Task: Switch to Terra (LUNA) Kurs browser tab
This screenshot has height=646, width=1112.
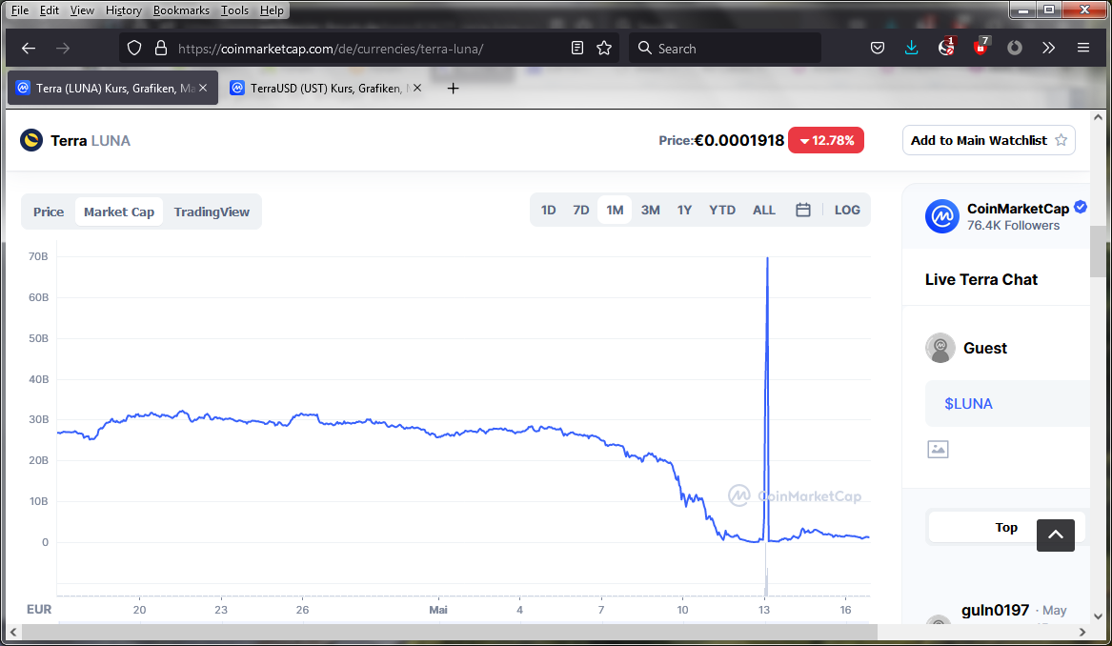Action: coord(112,88)
